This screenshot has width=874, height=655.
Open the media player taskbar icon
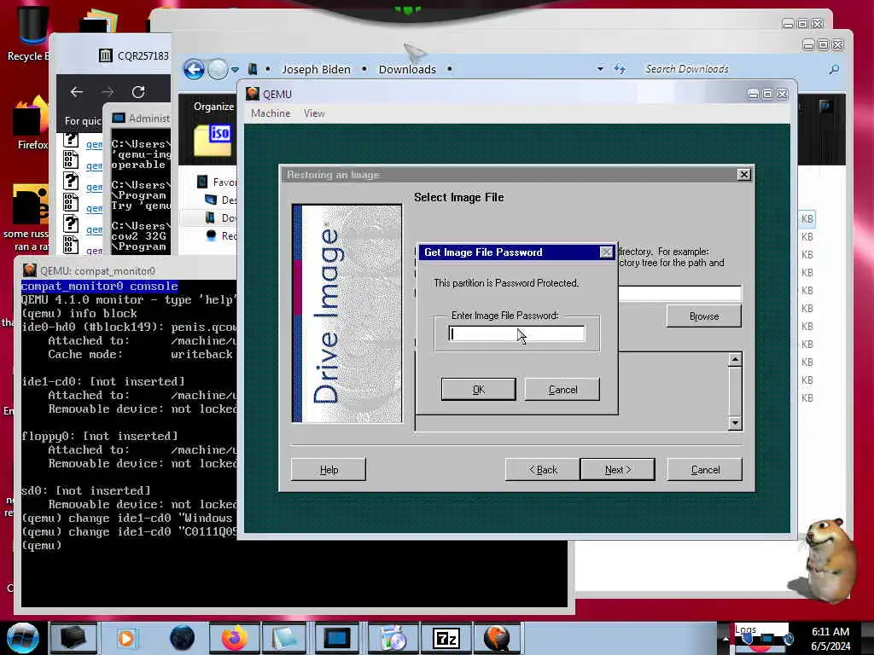click(126, 638)
